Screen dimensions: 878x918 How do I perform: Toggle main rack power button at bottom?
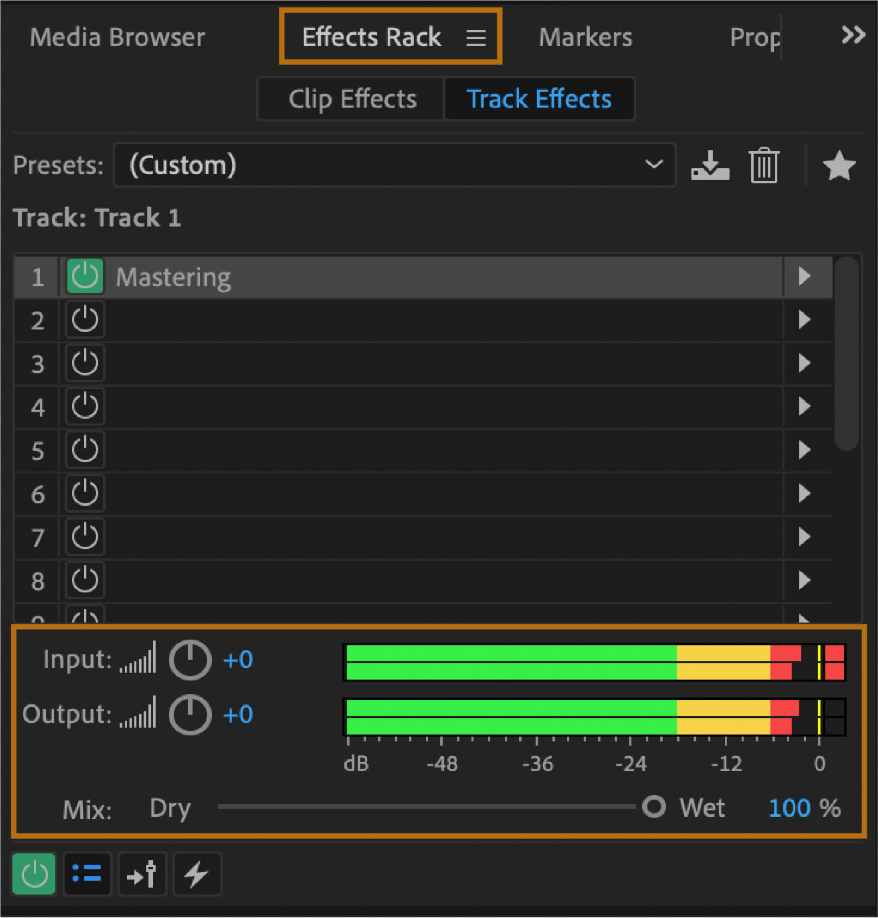coord(34,874)
